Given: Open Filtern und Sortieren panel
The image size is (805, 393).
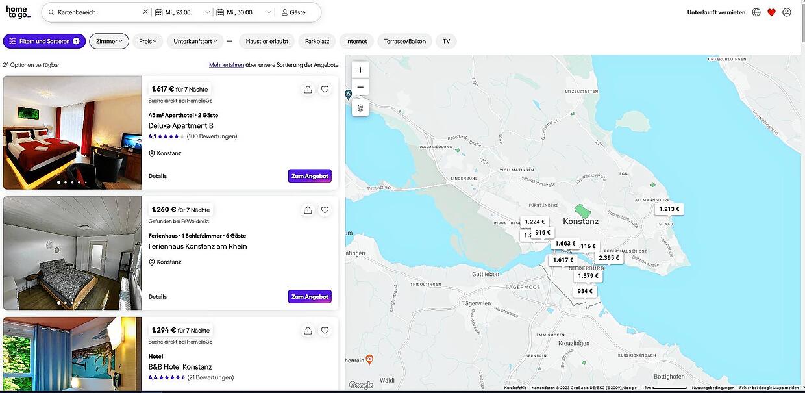Looking at the screenshot, I should tap(44, 41).
